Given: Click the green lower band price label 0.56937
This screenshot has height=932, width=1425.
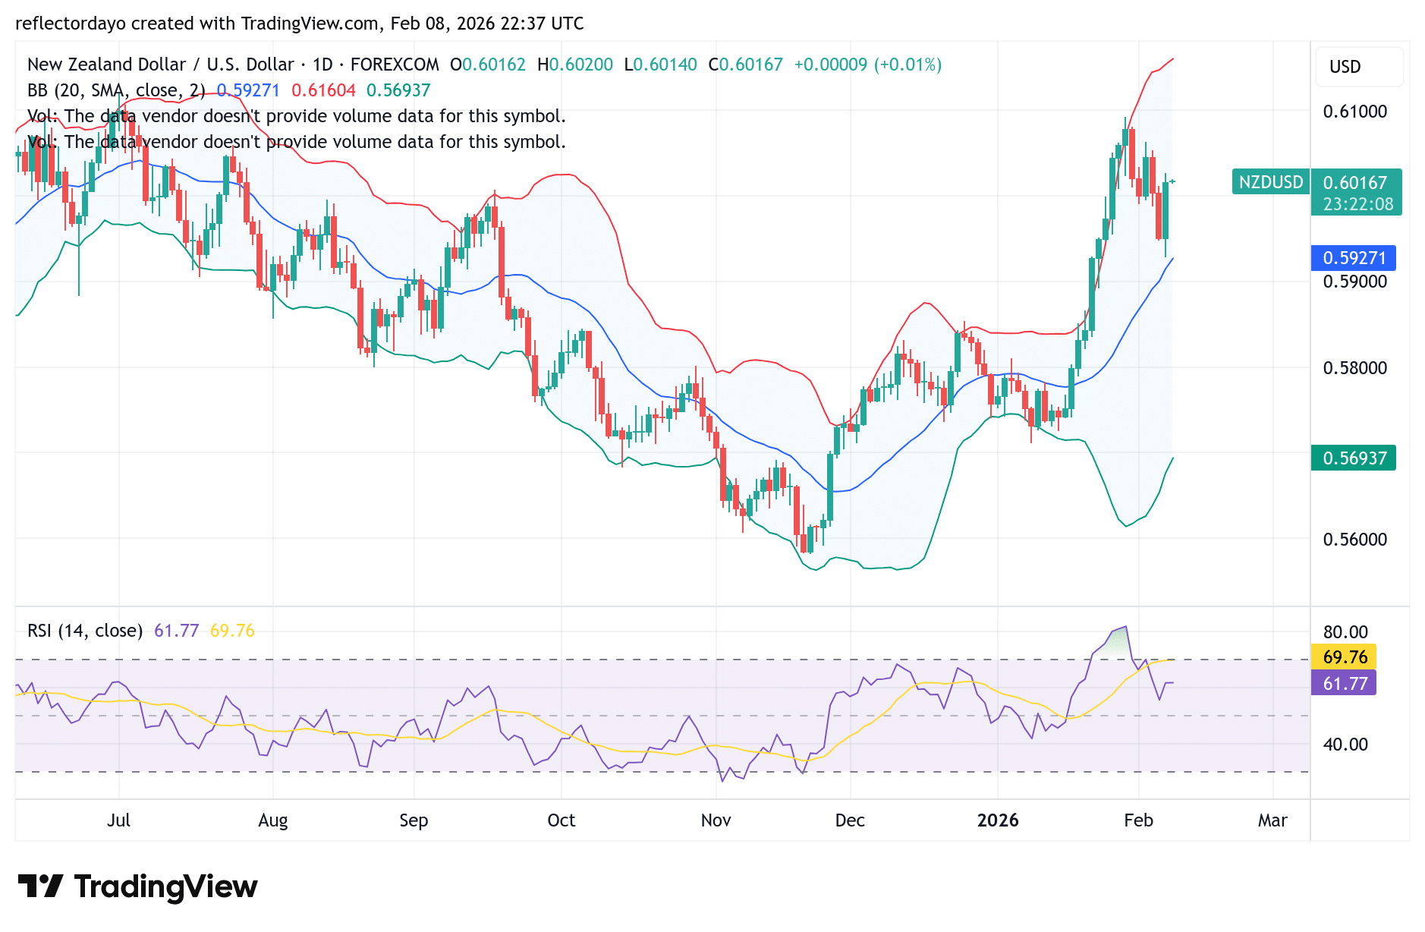Looking at the screenshot, I should click(x=1354, y=458).
